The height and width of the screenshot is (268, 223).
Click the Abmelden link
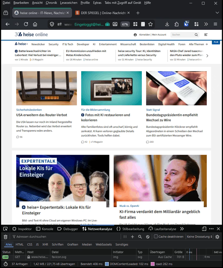tap(144, 35)
